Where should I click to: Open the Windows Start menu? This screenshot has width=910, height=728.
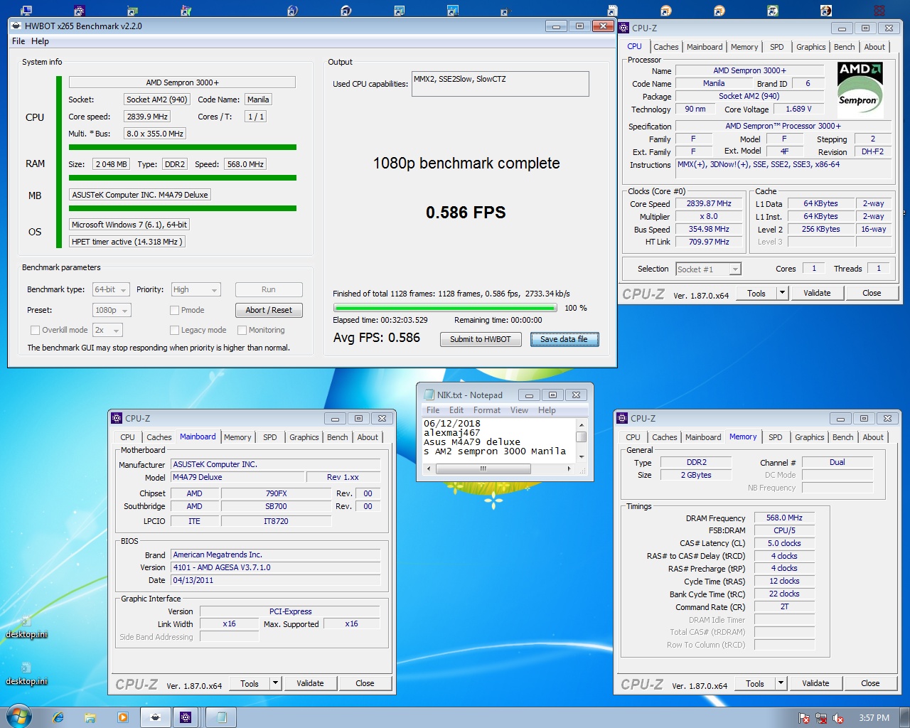[18, 717]
